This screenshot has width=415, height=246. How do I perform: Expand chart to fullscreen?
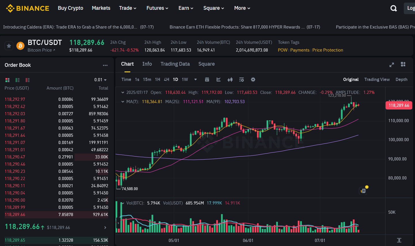click(x=392, y=65)
